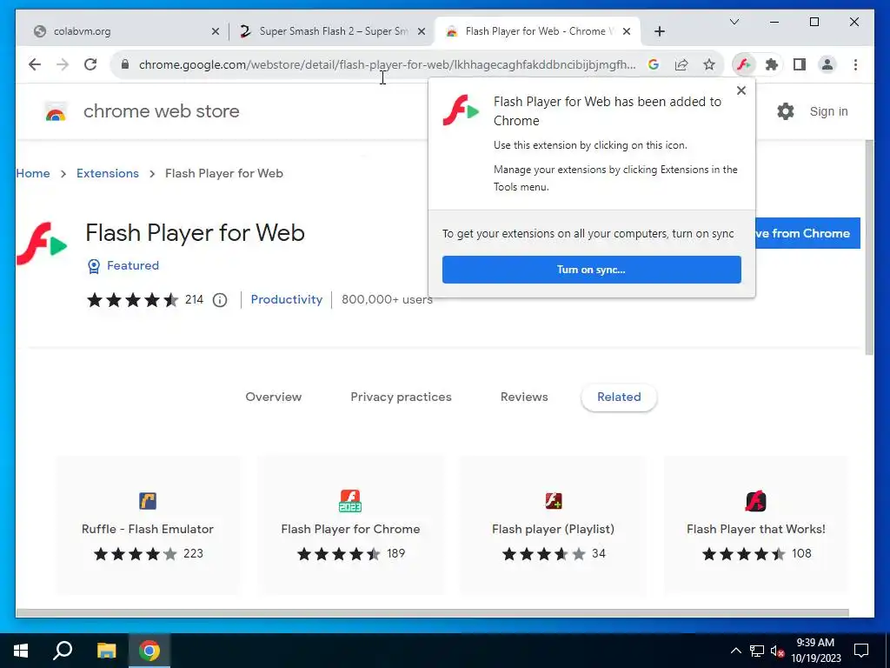Click the vertical page scrollbar
Image resolution: width=890 pixels, height=668 pixels.
click(869, 247)
